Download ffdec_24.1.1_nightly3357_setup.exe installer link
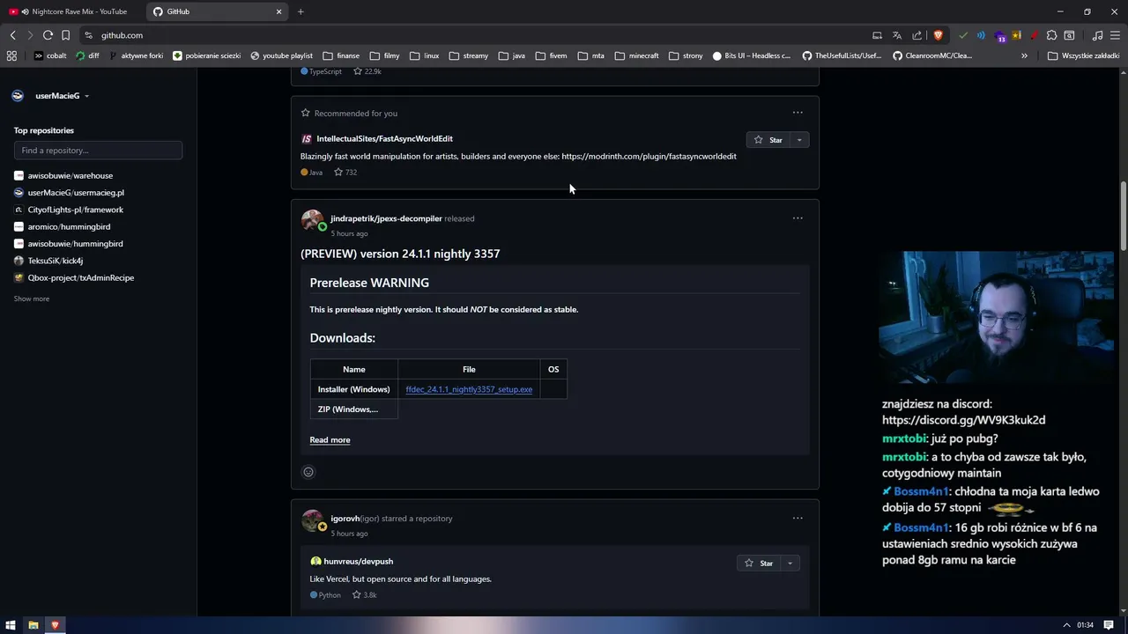1128x634 pixels. pyautogui.click(x=469, y=389)
